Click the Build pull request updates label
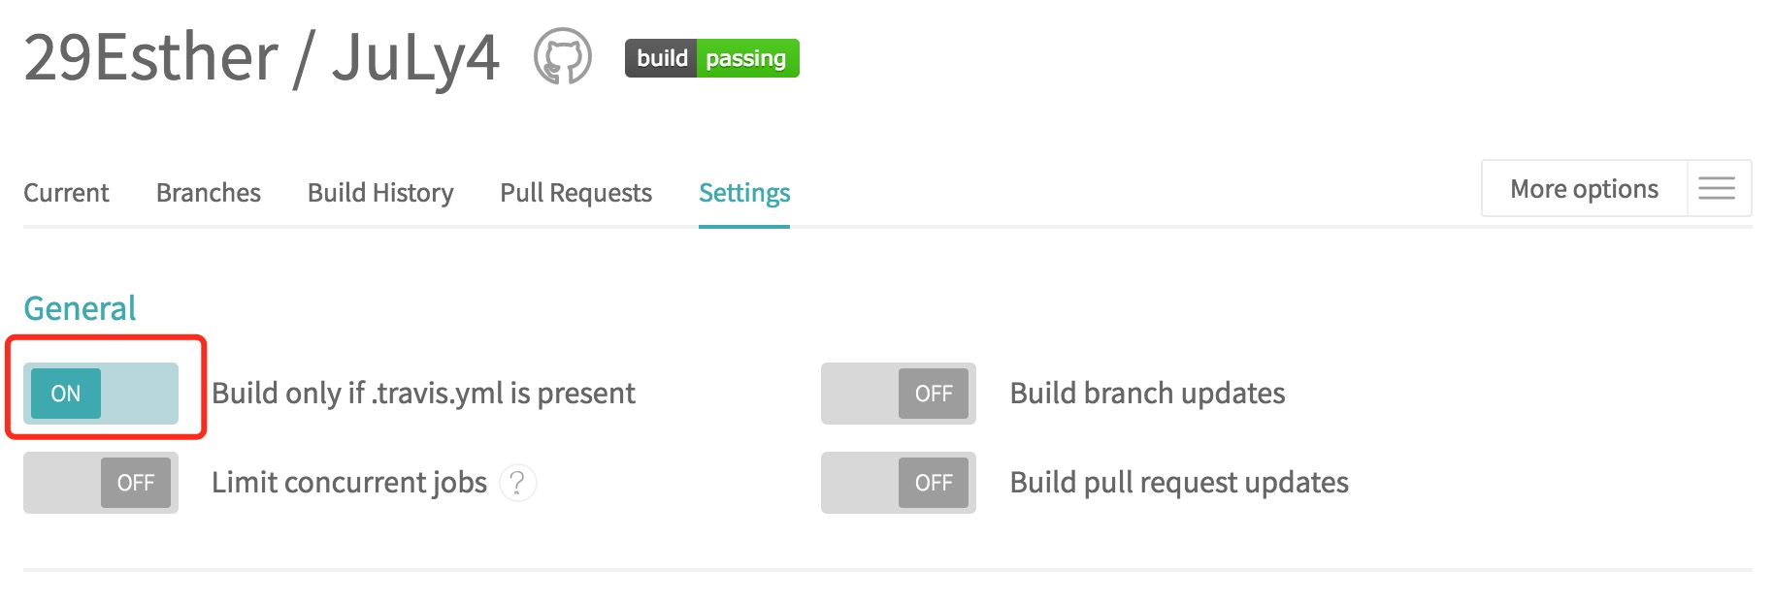This screenshot has height=601, width=1774. tap(1179, 483)
